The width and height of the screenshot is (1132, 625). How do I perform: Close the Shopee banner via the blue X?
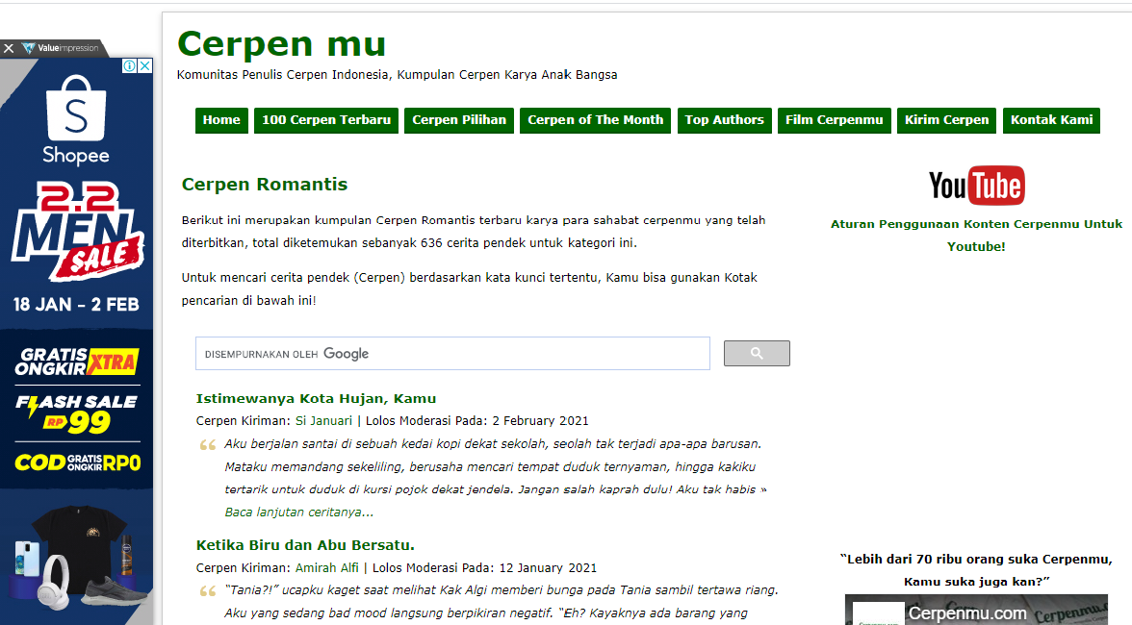click(145, 66)
